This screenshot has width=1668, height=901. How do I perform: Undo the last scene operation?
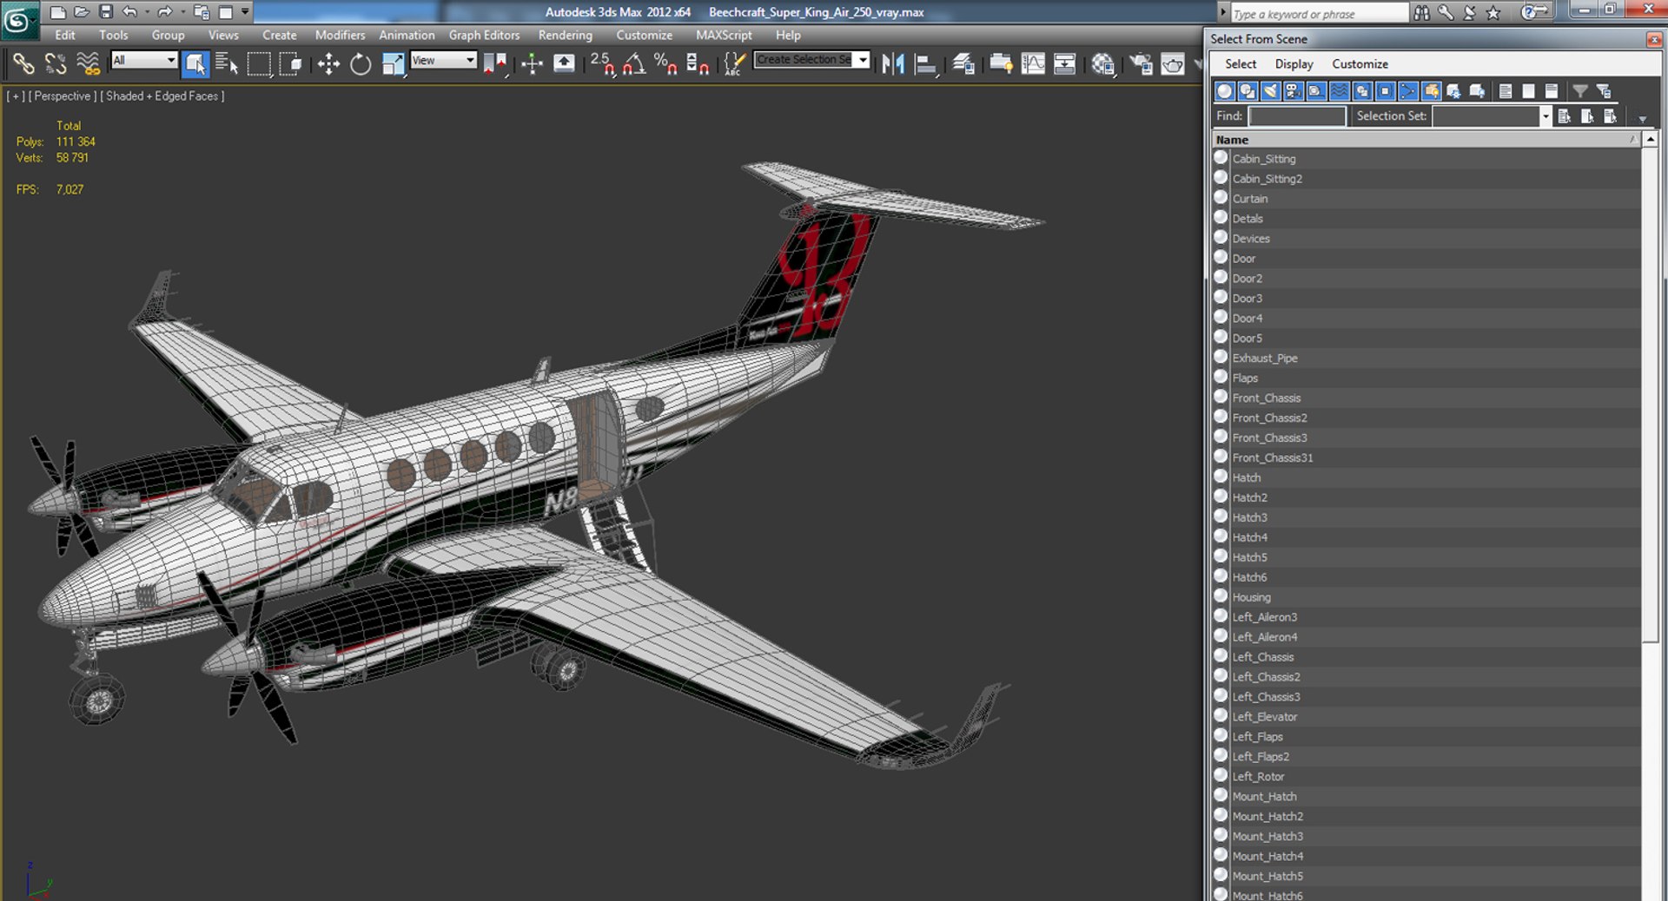(x=129, y=12)
